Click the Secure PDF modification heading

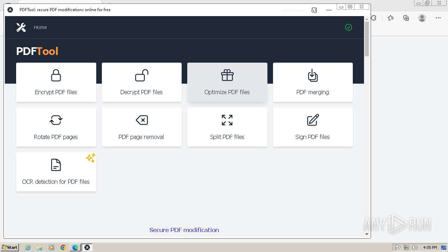[184, 230]
